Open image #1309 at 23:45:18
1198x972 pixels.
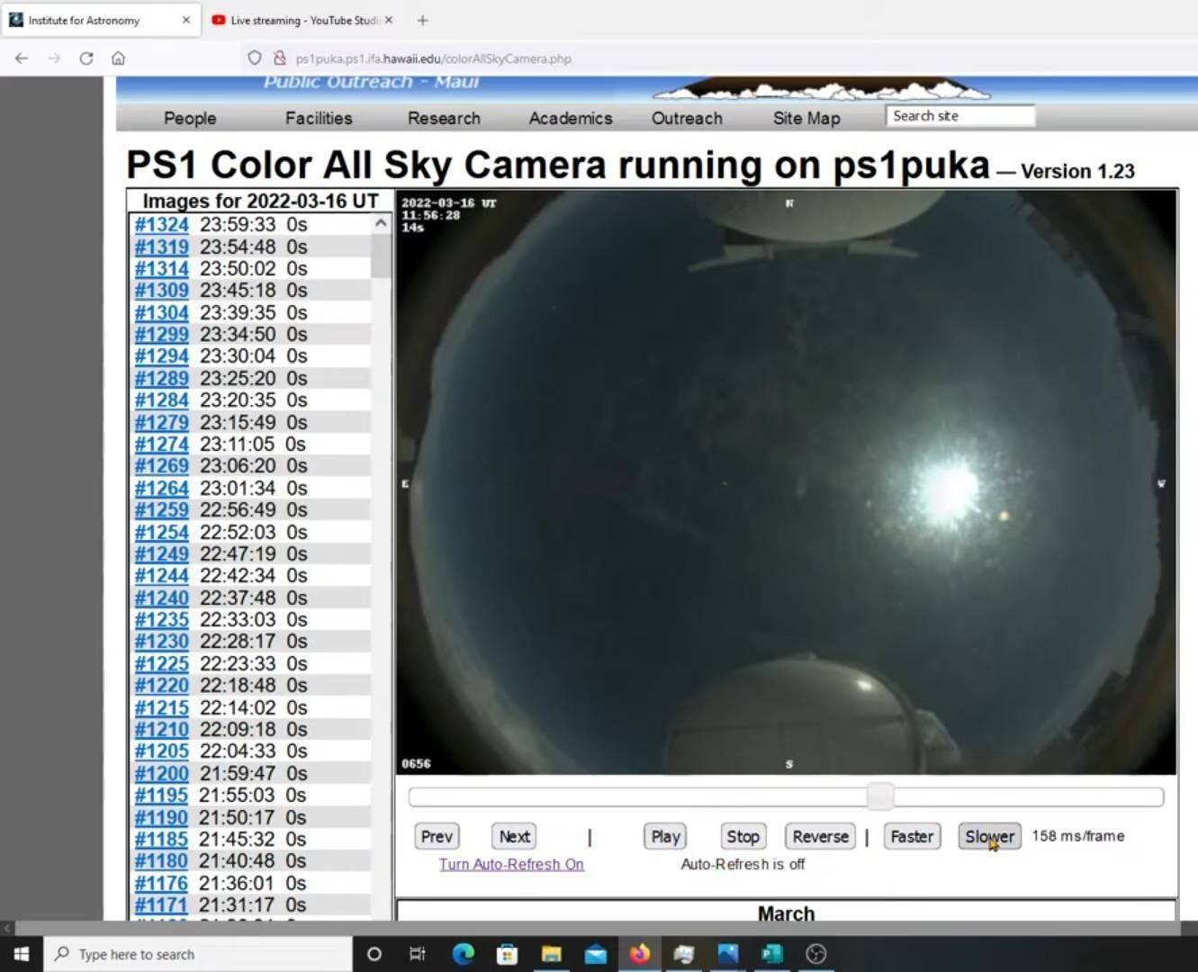[161, 291]
